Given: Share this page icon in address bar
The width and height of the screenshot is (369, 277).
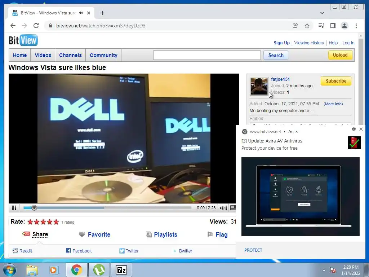Looking at the screenshot, I should (295, 26).
